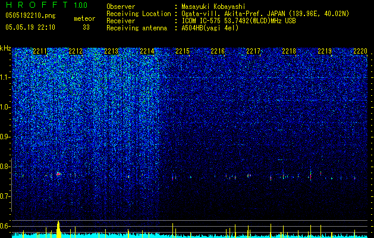Click the tallest wide yellow power peak
This screenshot has height=238, width=374.
pyautogui.click(x=58, y=230)
